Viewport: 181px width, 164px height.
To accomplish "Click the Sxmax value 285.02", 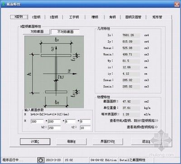I will tap(131, 80).
